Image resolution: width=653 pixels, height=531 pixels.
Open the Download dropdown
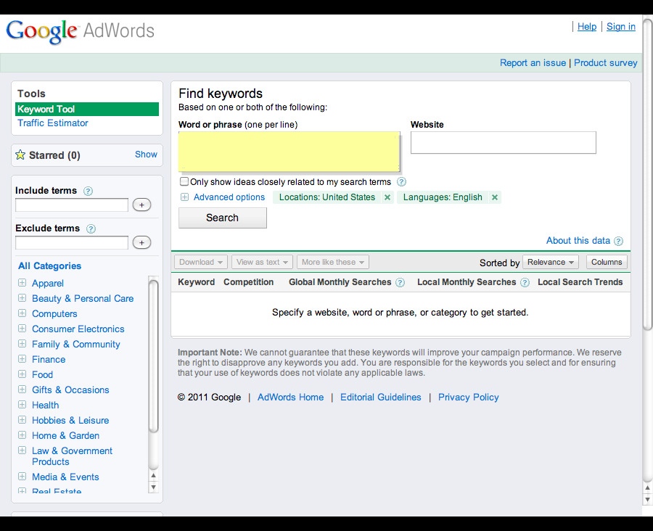(x=201, y=263)
